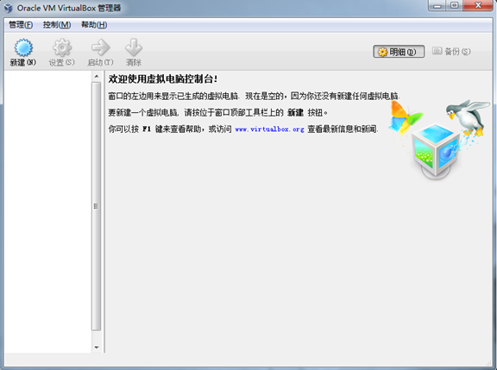
Task: Switch to the 备份 (Snapshots) view
Action: click(x=451, y=52)
